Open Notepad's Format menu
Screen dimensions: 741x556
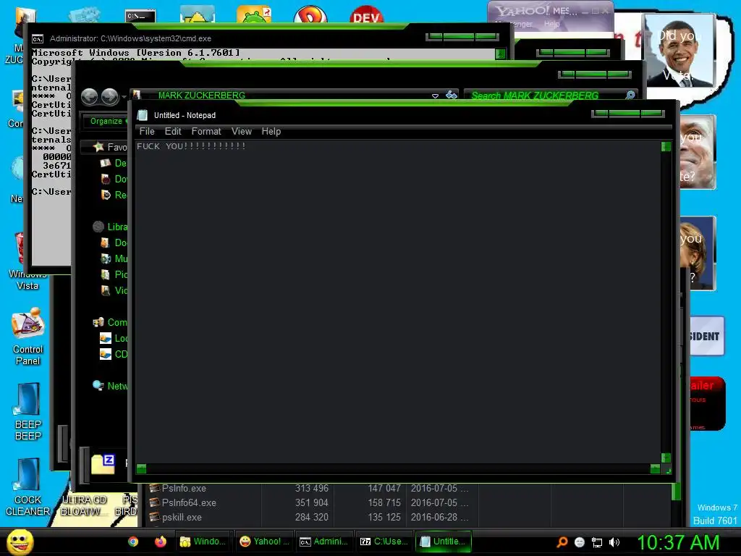click(x=206, y=132)
